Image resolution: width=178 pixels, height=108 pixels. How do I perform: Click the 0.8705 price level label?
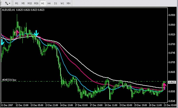tap(172, 62)
